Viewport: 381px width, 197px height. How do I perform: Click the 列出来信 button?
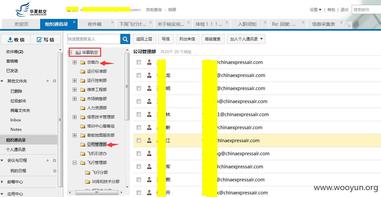pos(187,39)
